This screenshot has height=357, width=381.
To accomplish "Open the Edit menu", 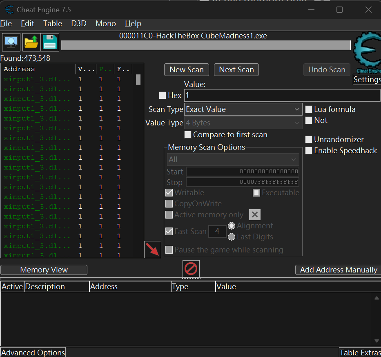I will 27,24.
